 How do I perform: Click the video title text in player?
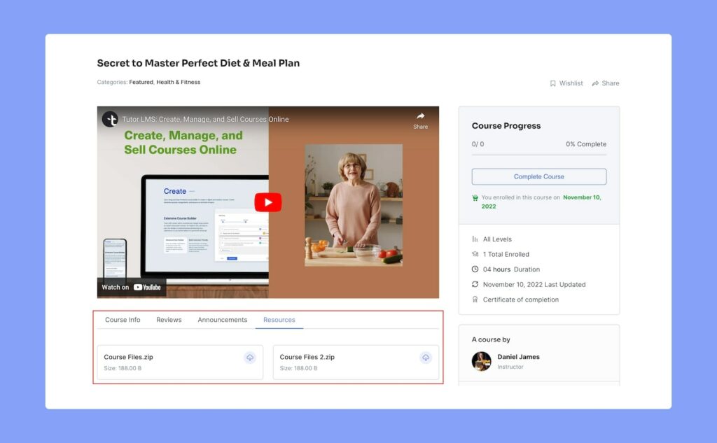pos(205,119)
